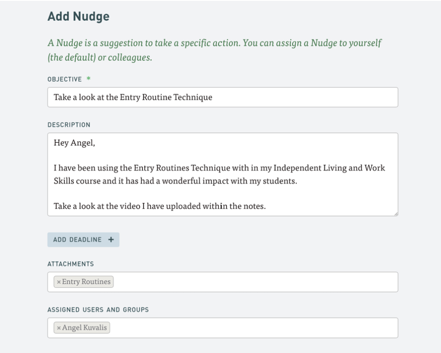The width and height of the screenshot is (441, 353).
Task: Remove Angel Kuvalis from assigned users
Action: coord(59,328)
